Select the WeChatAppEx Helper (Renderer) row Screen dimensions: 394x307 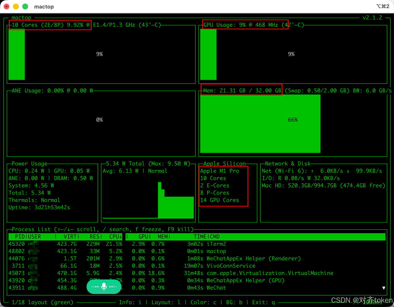[197, 259]
